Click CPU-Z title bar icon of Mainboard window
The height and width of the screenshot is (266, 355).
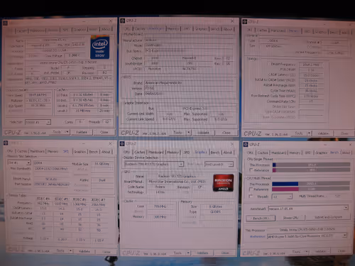tap(123, 21)
